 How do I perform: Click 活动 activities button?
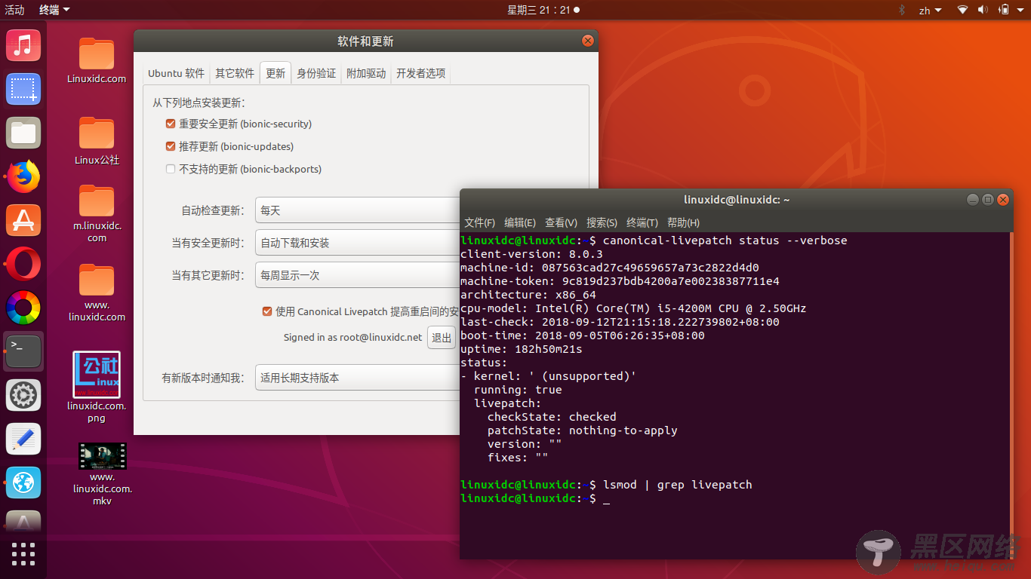[14, 10]
